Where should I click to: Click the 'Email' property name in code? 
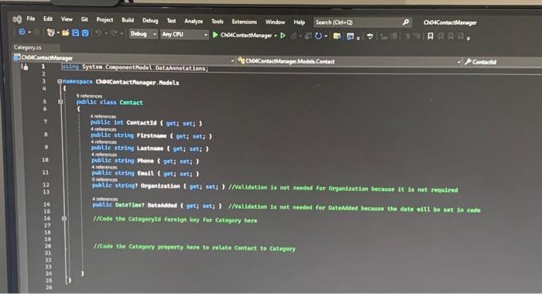click(146, 173)
